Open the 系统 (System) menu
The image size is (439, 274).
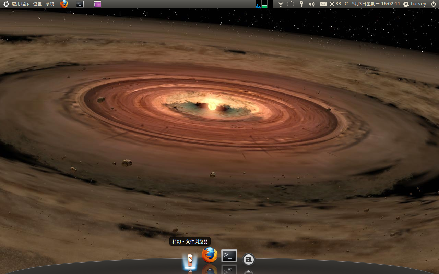pyautogui.click(x=50, y=4)
